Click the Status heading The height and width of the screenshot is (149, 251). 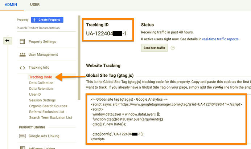147,25
